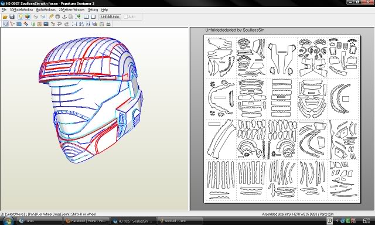
Task: Click the anchor icon in the toolbar
Action: (64, 17)
